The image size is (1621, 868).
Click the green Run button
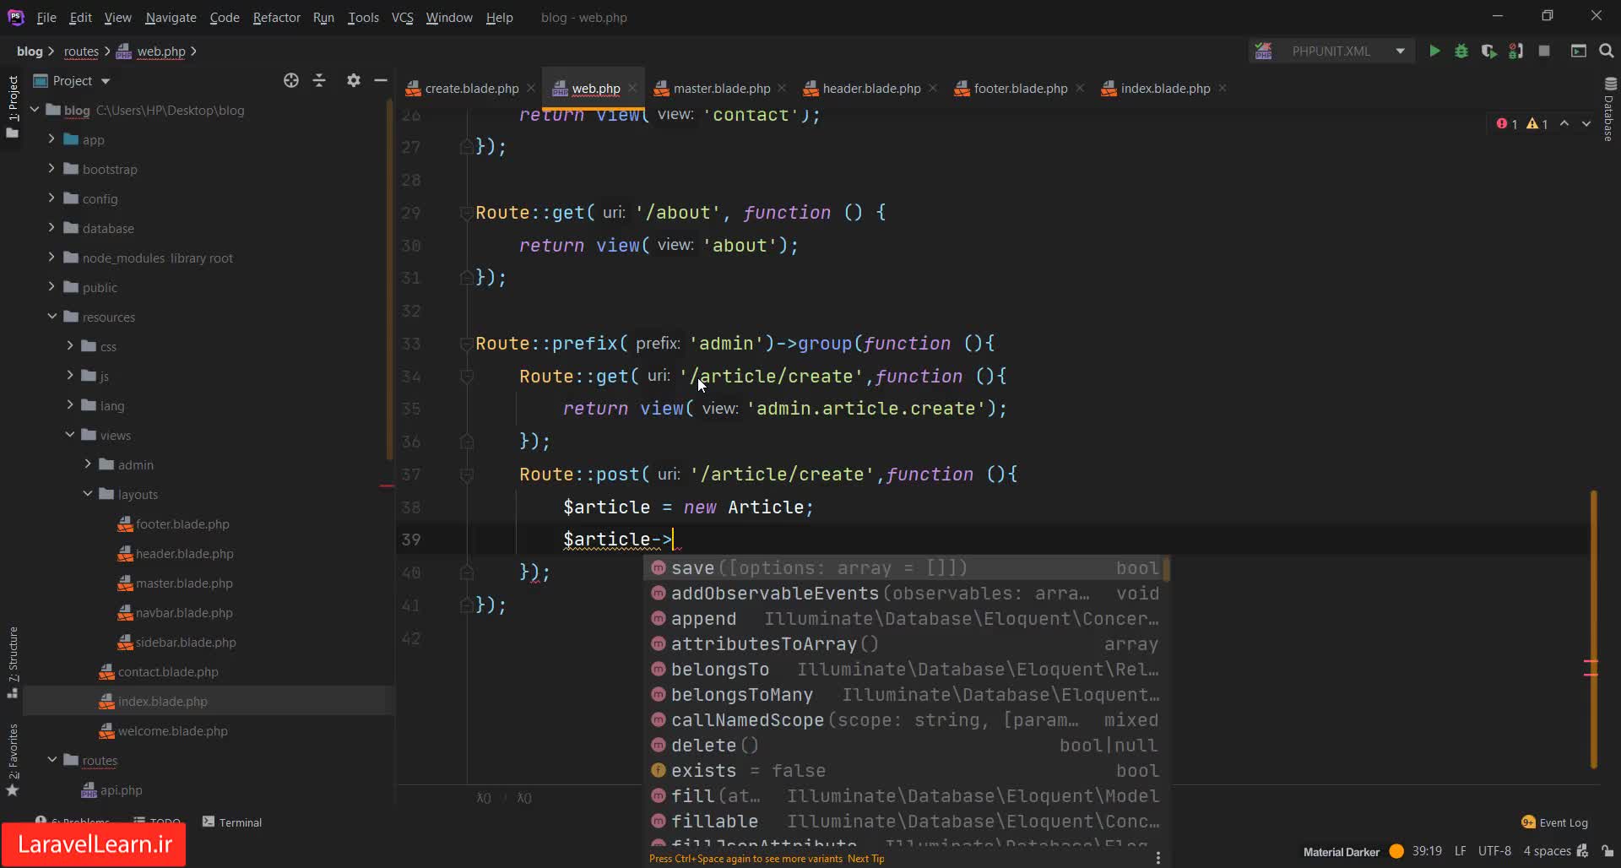coord(1434,52)
